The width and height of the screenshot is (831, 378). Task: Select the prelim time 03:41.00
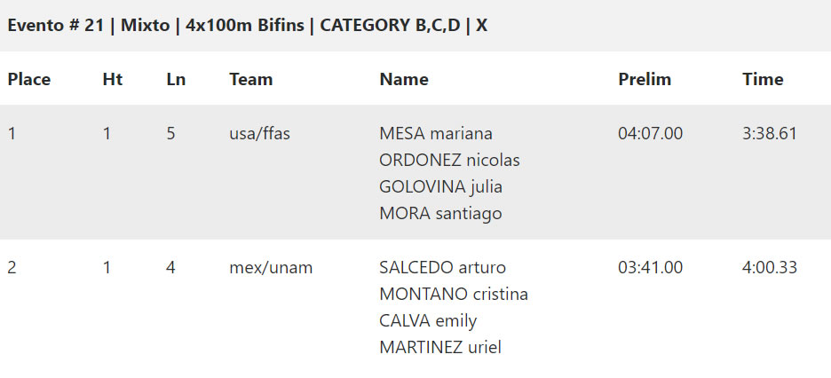coord(650,268)
